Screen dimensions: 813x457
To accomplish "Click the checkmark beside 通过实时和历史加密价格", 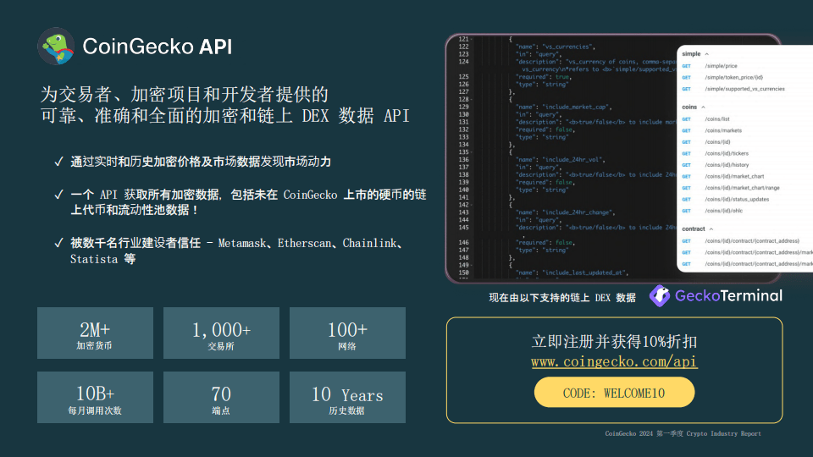I will tap(59, 162).
